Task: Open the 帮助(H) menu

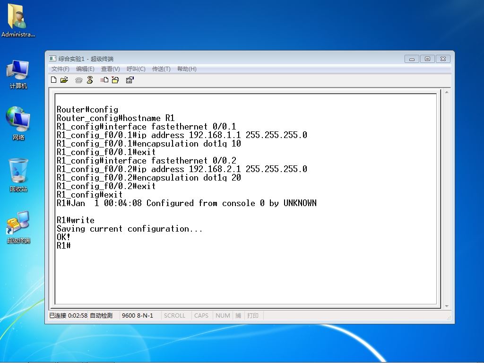Action: [x=187, y=69]
